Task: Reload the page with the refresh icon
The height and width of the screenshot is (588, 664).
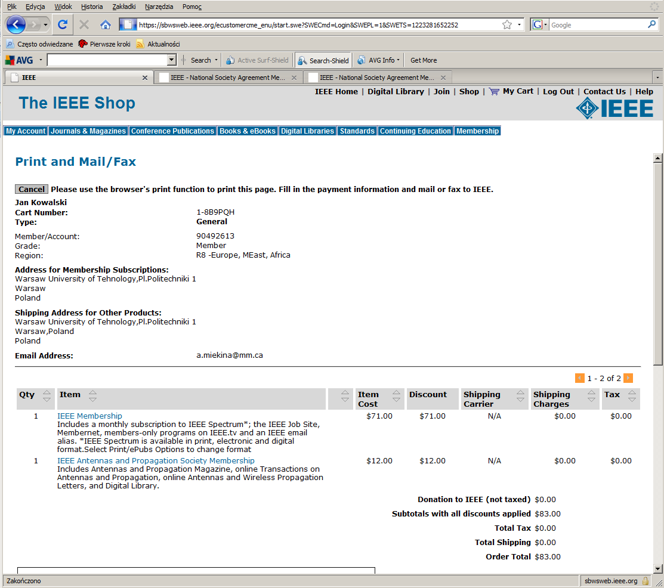Action: (x=63, y=24)
